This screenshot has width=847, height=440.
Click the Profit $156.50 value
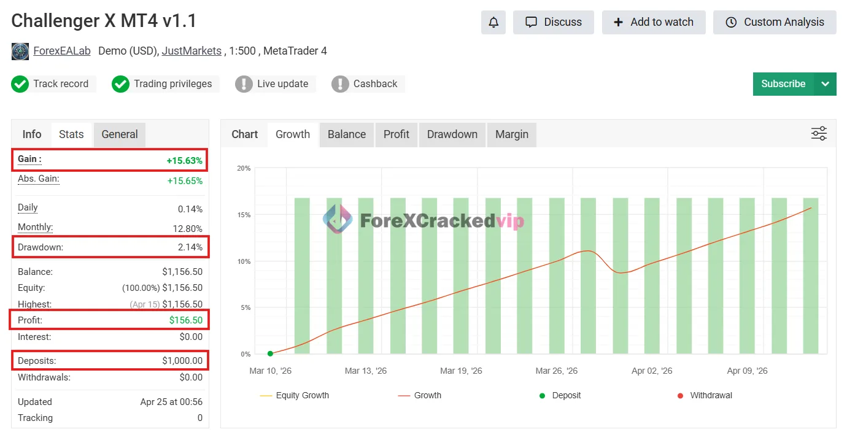click(x=186, y=320)
